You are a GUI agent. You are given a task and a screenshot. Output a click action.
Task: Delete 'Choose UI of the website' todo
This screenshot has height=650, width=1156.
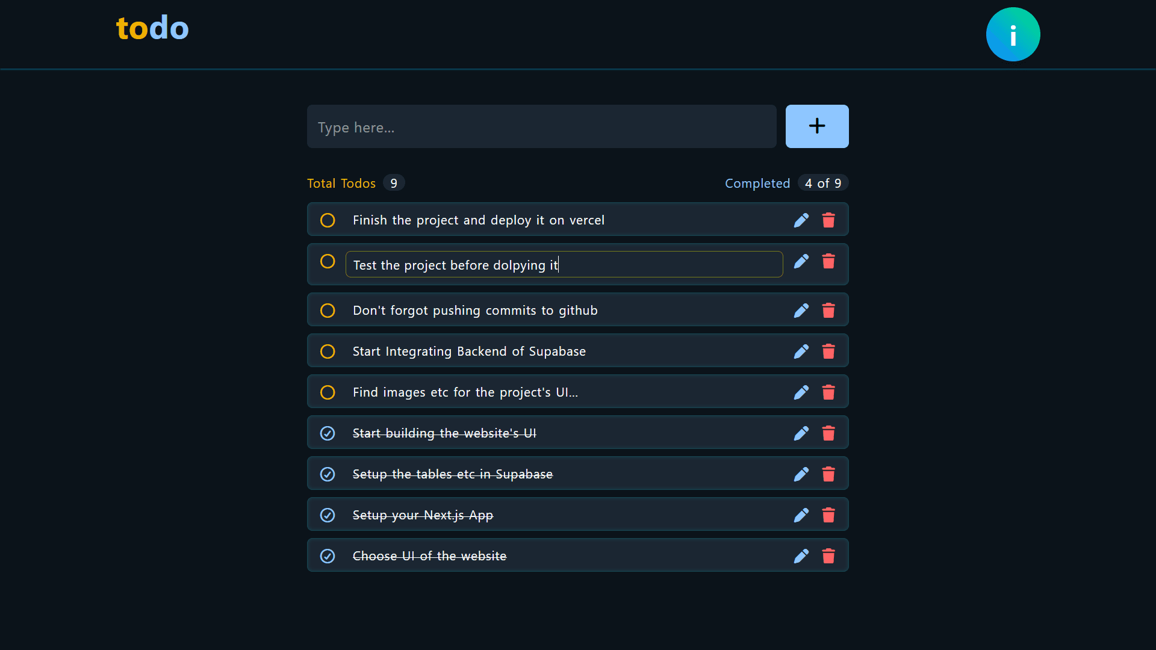coord(828,556)
